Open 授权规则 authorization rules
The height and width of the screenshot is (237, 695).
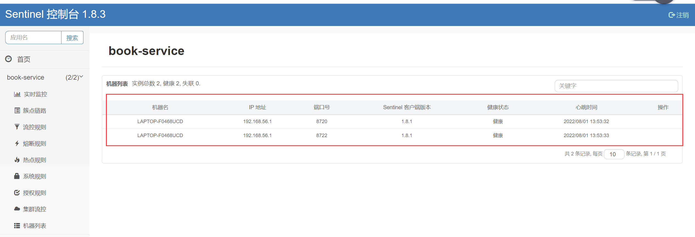tap(35, 193)
